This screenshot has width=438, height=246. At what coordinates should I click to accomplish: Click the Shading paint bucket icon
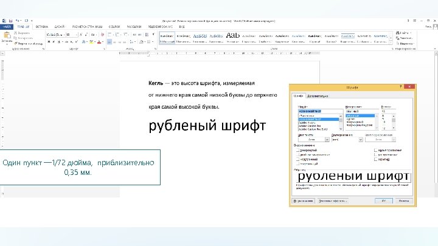pos(141,42)
